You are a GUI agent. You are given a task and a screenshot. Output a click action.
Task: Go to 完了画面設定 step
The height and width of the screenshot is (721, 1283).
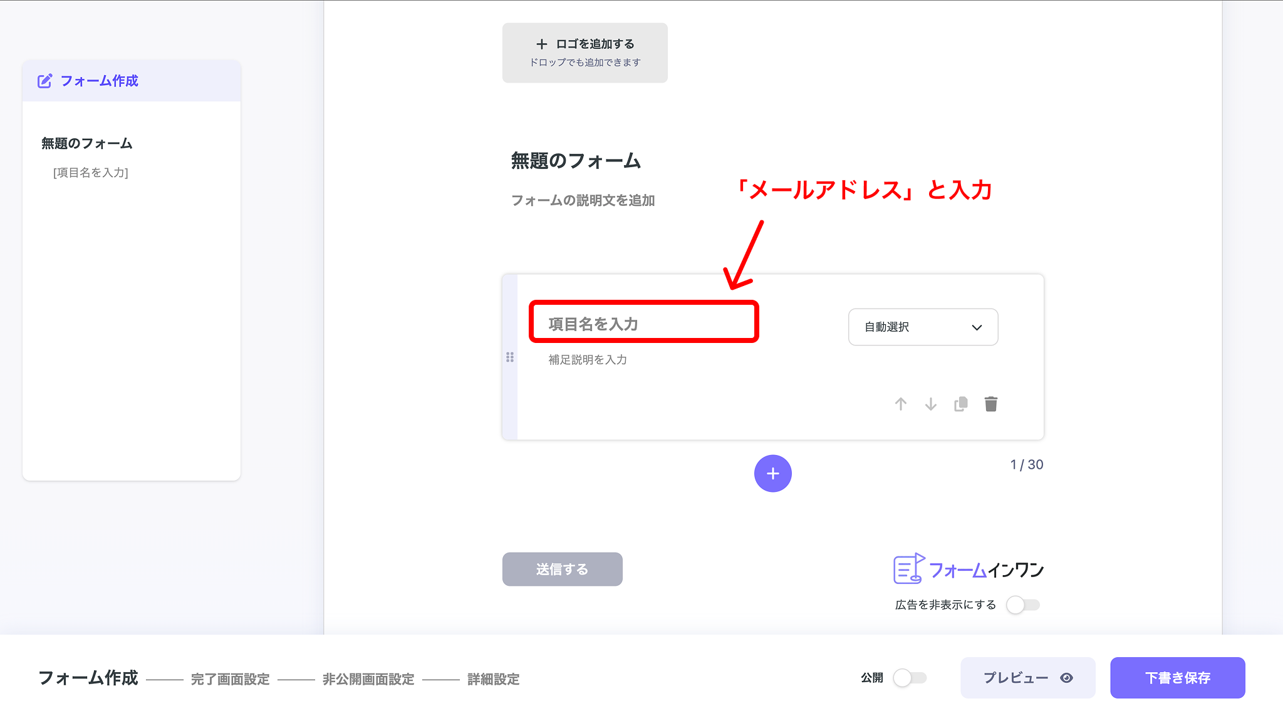pos(231,679)
